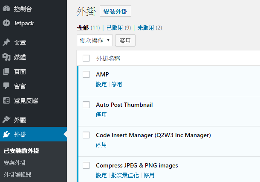Image resolution: width=260 pixels, height=182 pixels.
Task: Check the AMP plugin checkbox
Action: point(86,74)
